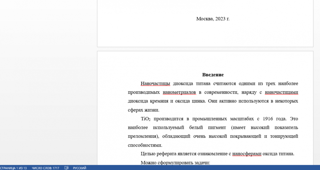
Task: Click the underlined word 'наночастицами'
Action: 282,93
